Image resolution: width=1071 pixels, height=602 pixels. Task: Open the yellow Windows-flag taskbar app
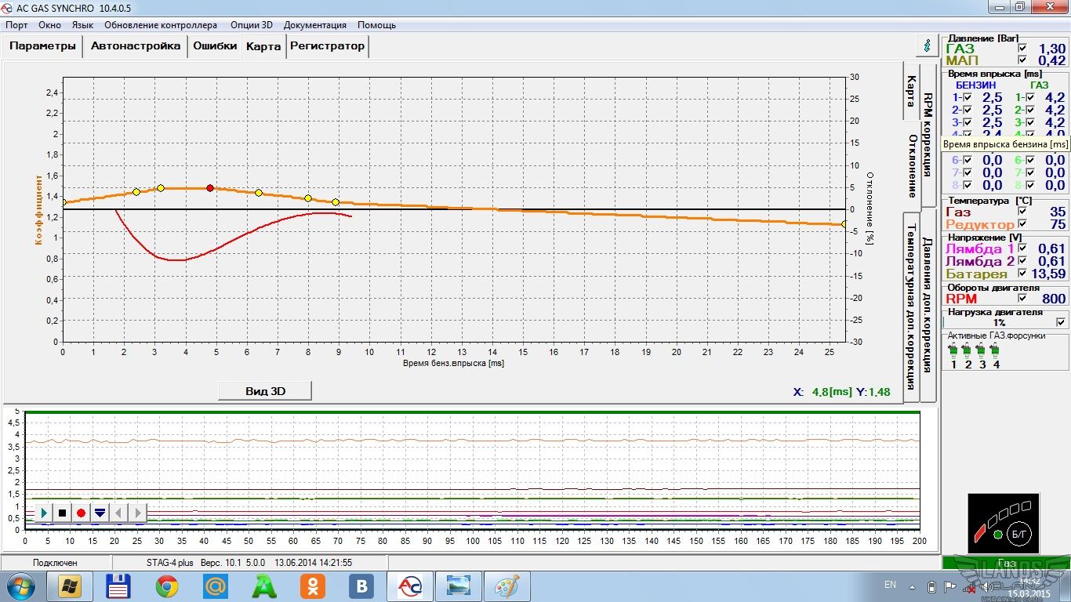[69, 586]
